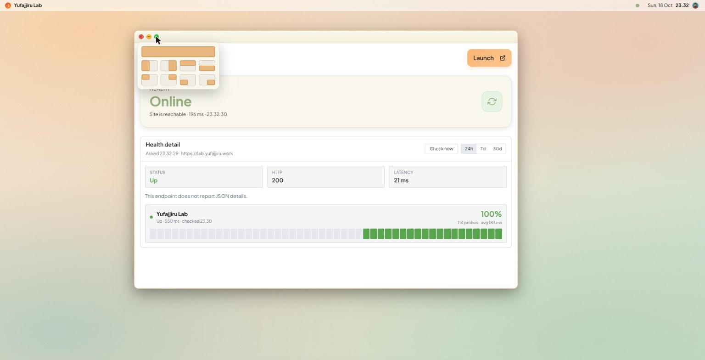Image resolution: width=705 pixels, height=360 pixels.
Task: Choose the full-screen window tiling layout
Action: coord(178,51)
